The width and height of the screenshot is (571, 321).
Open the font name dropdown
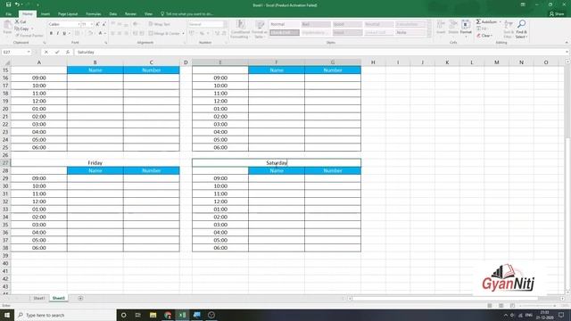point(79,24)
